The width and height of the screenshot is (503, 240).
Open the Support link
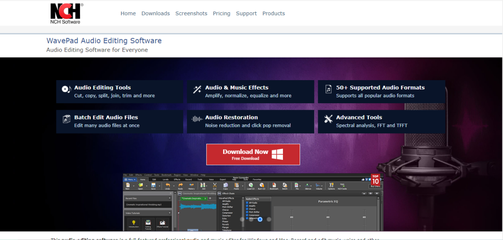247,13
